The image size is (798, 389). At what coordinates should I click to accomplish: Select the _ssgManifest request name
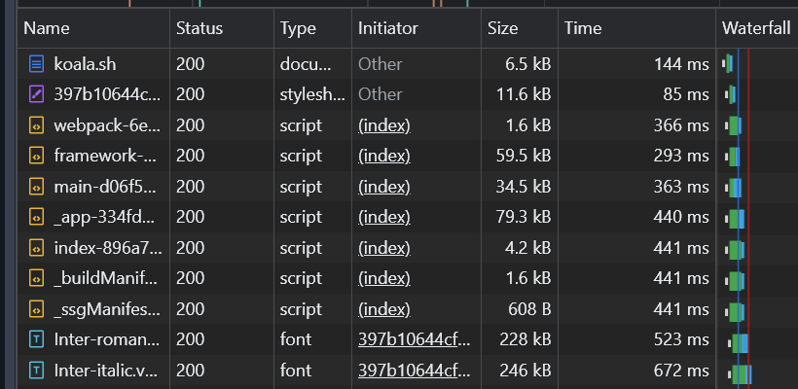pos(105,309)
